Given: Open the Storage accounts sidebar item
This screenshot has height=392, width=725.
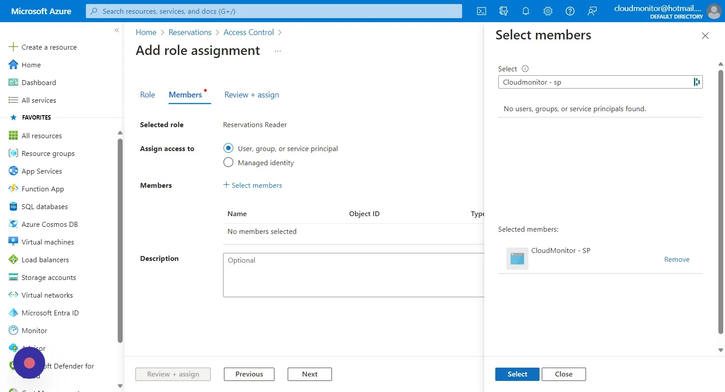Looking at the screenshot, I should click(x=49, y=277).
